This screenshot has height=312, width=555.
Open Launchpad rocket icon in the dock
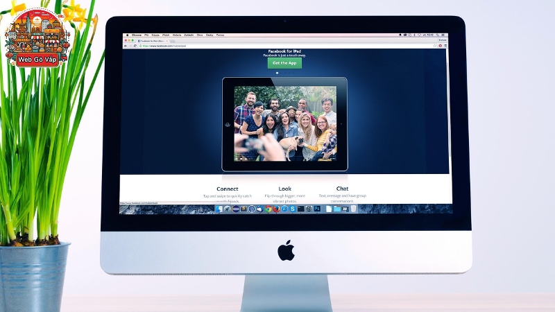point(228,209)
